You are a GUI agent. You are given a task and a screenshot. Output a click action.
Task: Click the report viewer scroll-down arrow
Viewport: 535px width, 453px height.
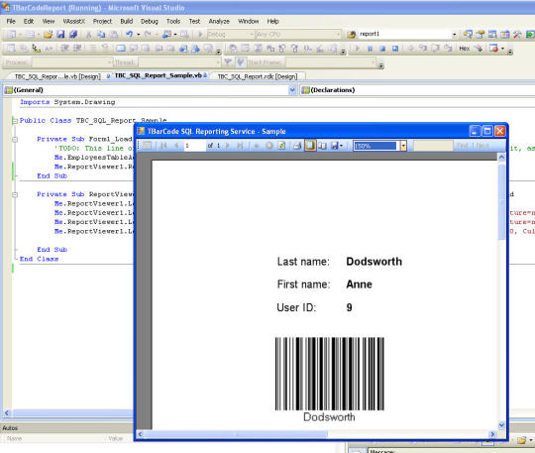501,425
